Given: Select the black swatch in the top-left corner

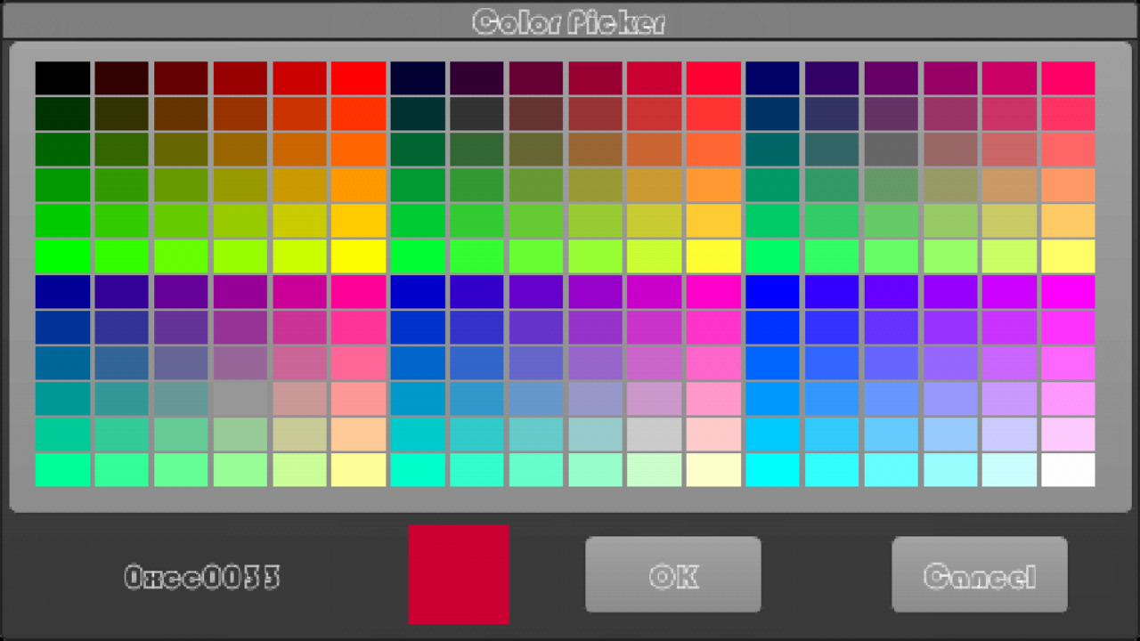Looking at the screenshot, I should pyautogui.click(x=61, y=77).
